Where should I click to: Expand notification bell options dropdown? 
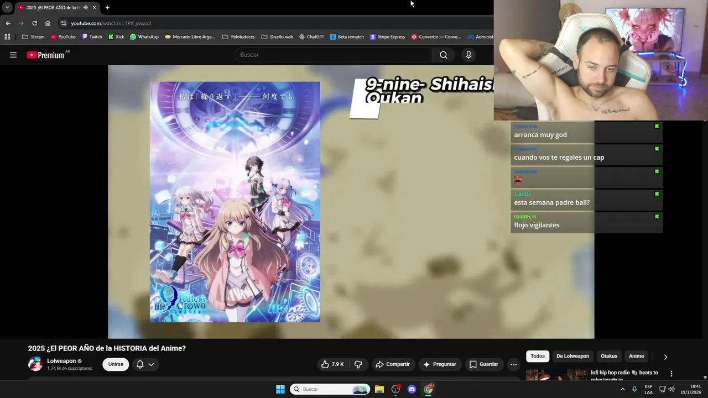(151, 364)
